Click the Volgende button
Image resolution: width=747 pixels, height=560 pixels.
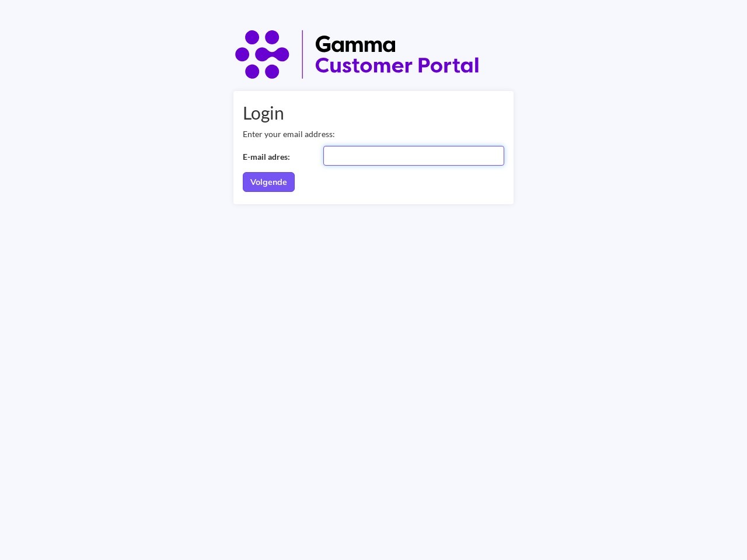pos(268,182)
